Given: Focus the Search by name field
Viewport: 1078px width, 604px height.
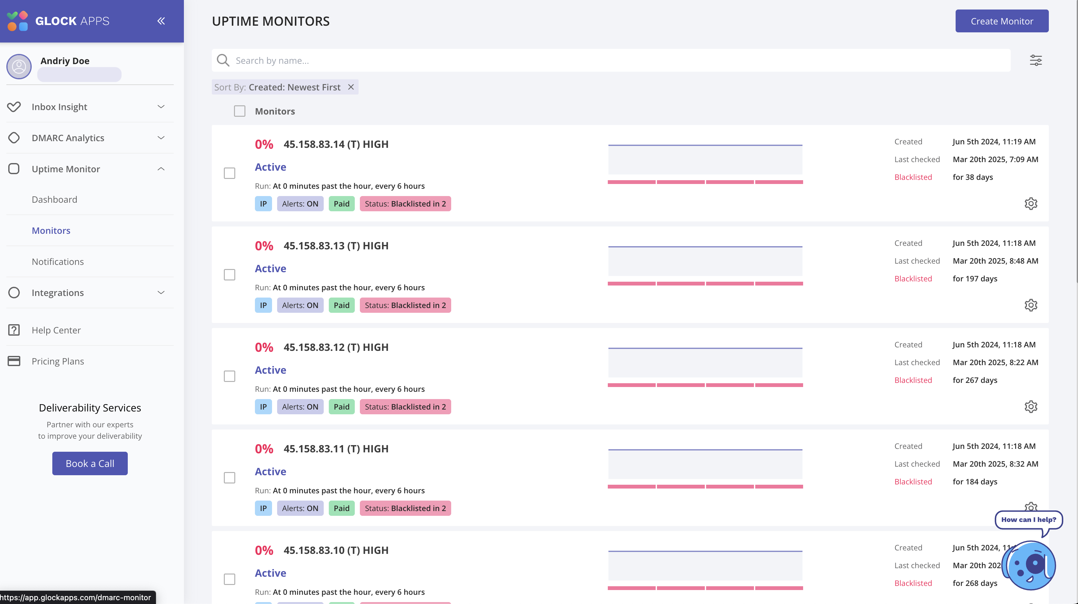Looking at the screenshot, I should 611,61.
